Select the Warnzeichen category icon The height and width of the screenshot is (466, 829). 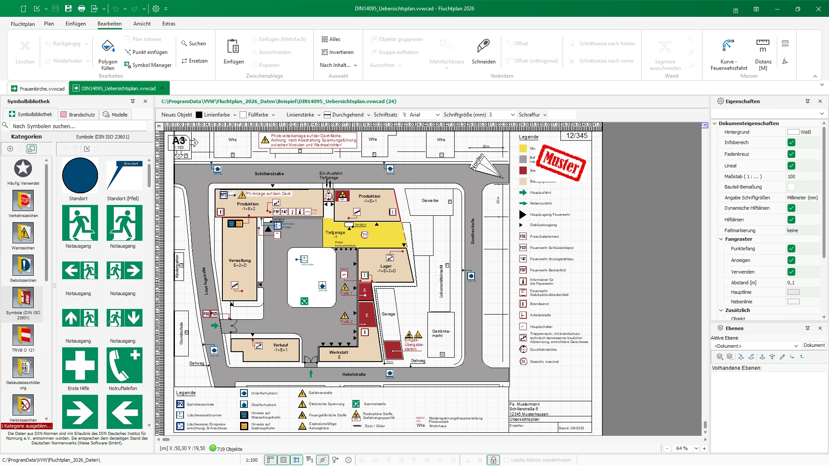[x=23, y=233]
